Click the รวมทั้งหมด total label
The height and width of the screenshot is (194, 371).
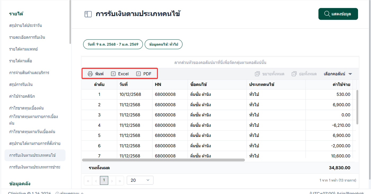[99, 168]
